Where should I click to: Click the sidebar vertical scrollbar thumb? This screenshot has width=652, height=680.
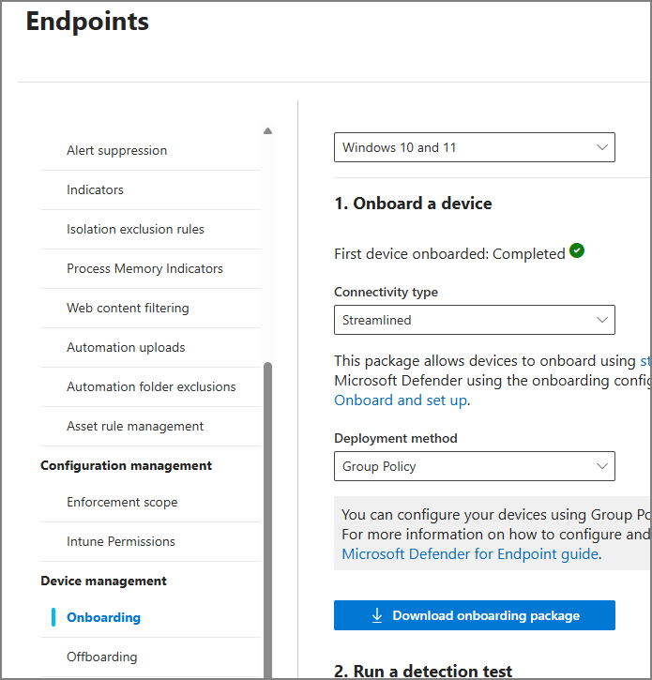click(x=267, y=521)
